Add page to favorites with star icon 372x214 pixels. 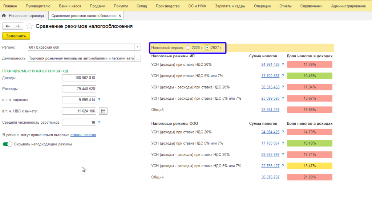pos(29,26)
